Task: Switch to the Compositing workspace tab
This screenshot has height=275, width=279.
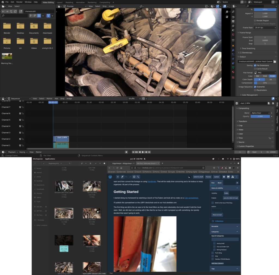Action: [105, 2]
